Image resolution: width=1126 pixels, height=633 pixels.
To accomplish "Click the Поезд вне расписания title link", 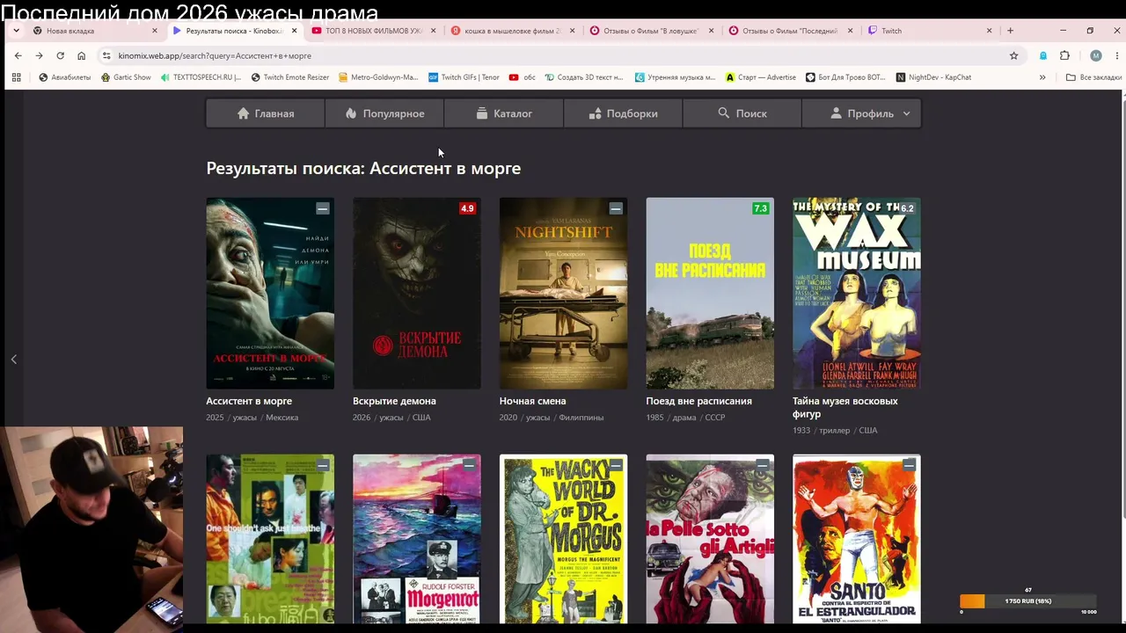I will pos(698,401).
